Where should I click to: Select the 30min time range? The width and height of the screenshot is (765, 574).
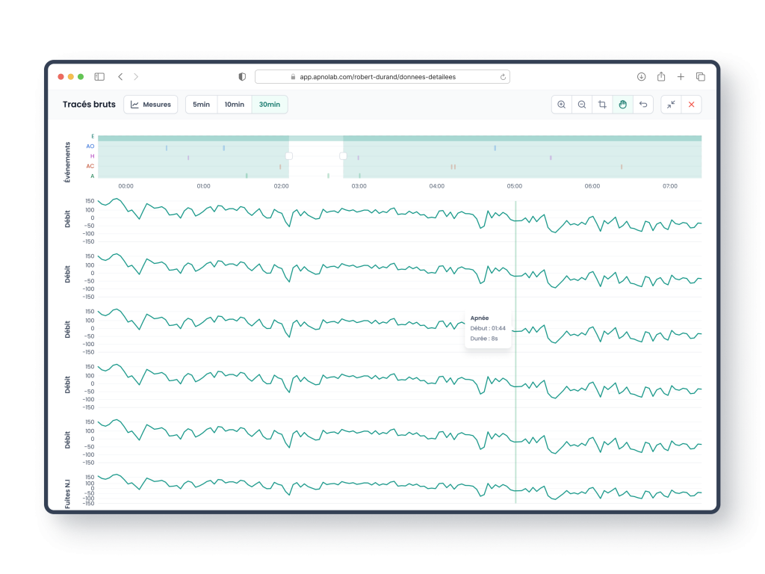[270, 105]
